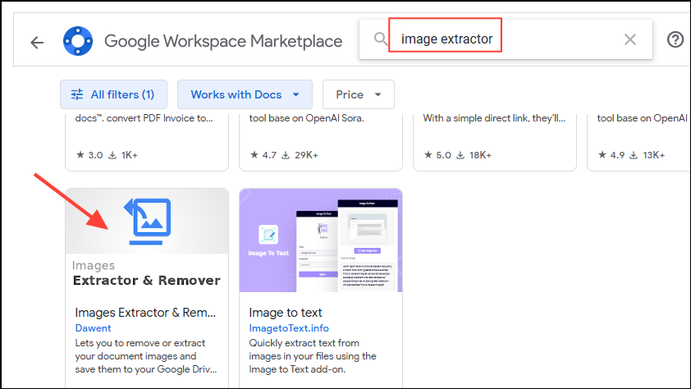Open the Images Extractor & Rem... title
691x389 pixels.
[x=145, y=313]
